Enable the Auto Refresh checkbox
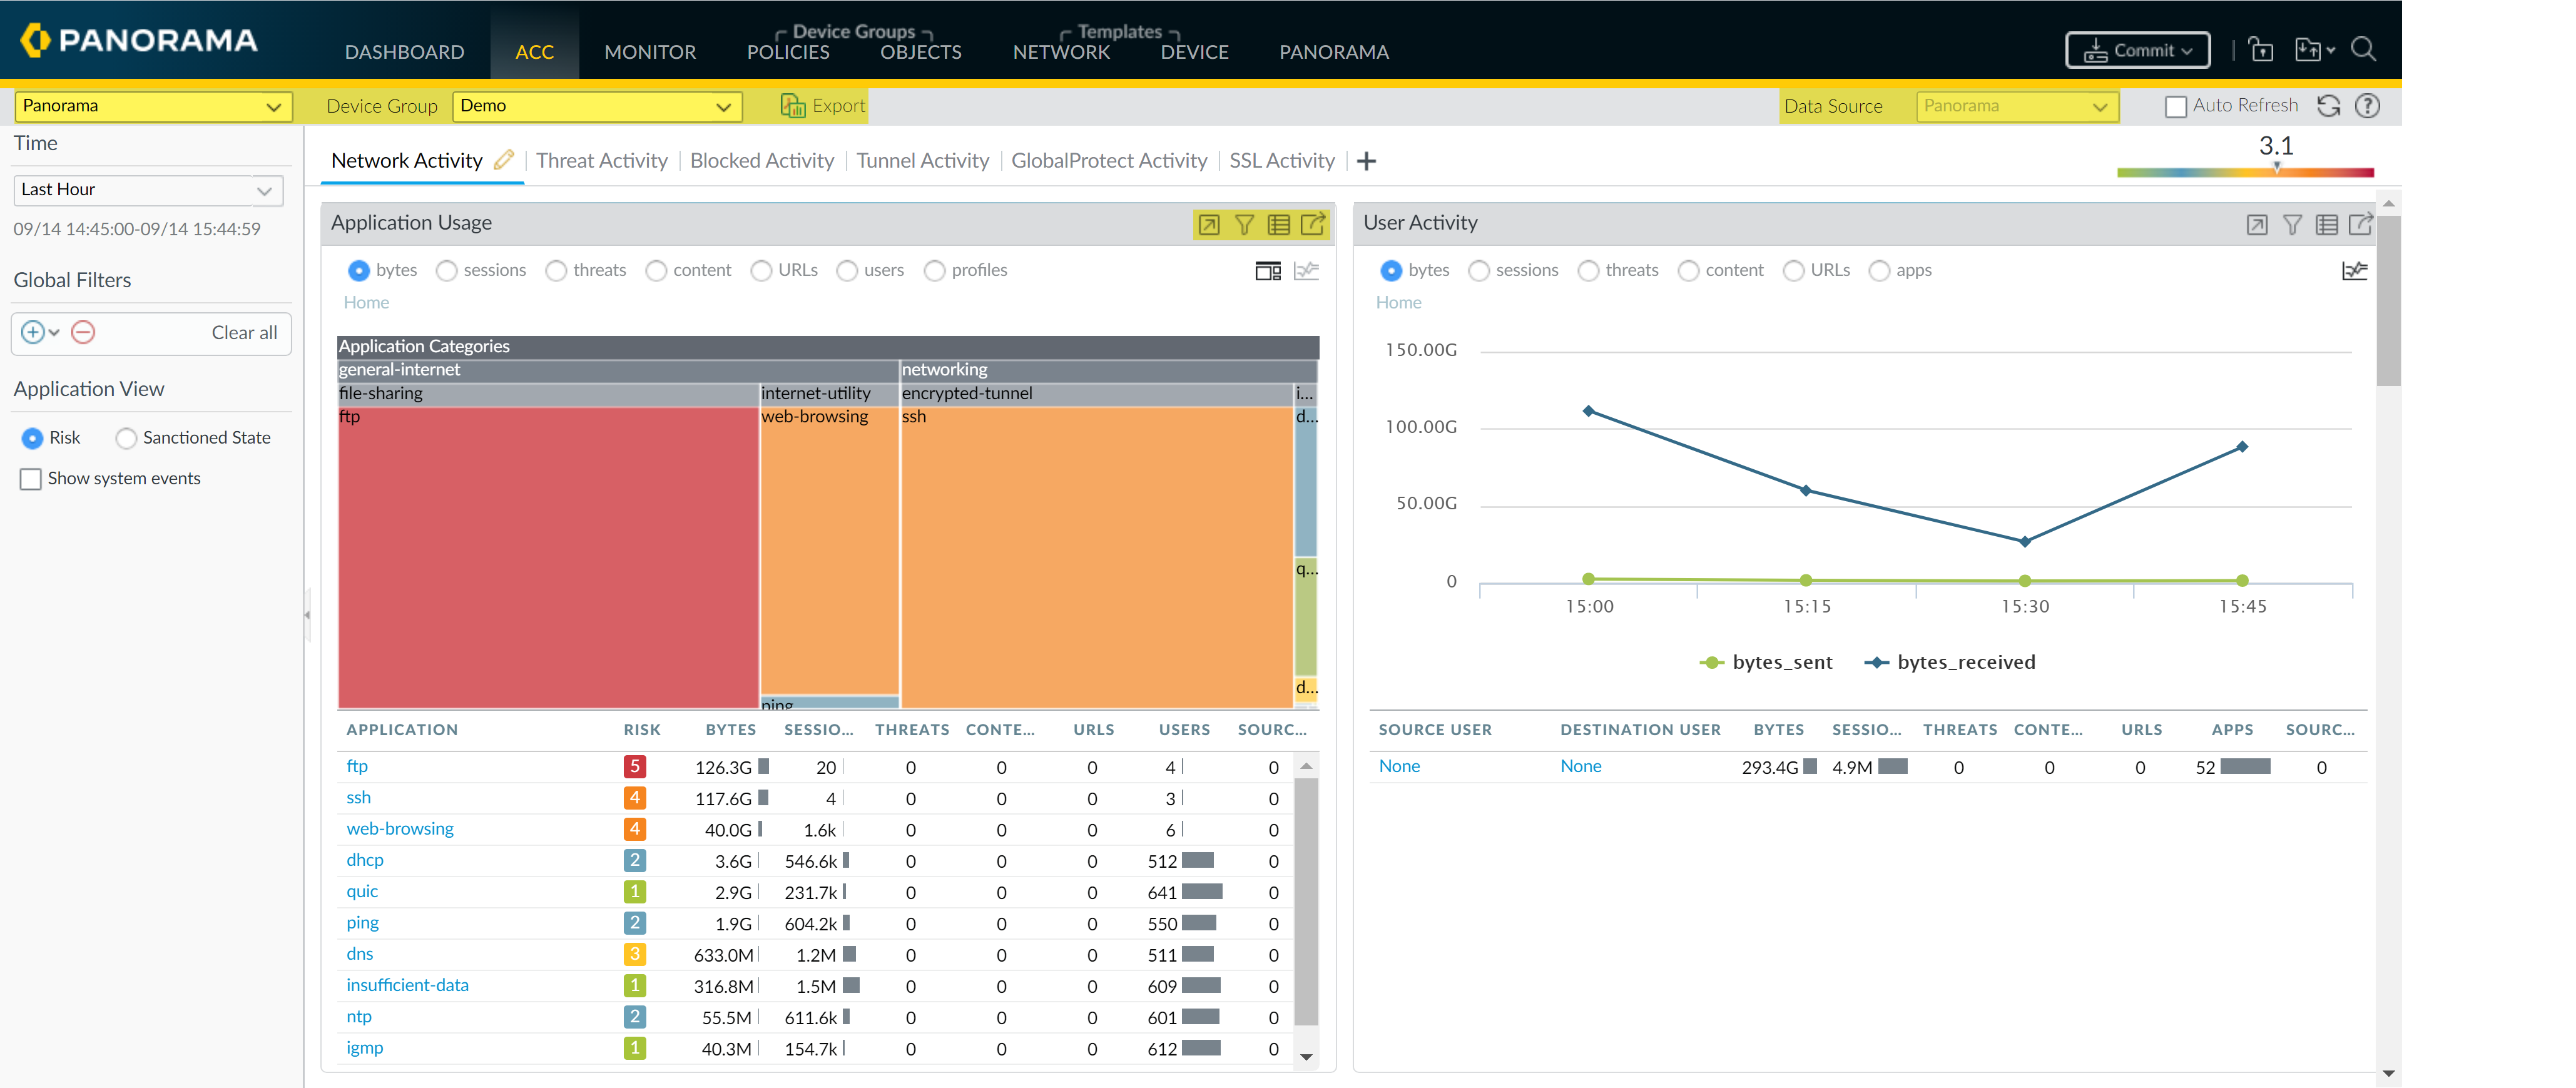The height and width of the screenshot is (1088, 2576). pyautogui.click(x=2175, y=106)
